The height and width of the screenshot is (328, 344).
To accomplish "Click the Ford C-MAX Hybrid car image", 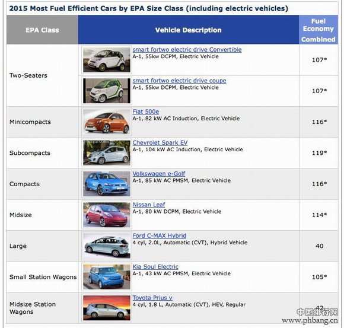I will coord(107,246).
